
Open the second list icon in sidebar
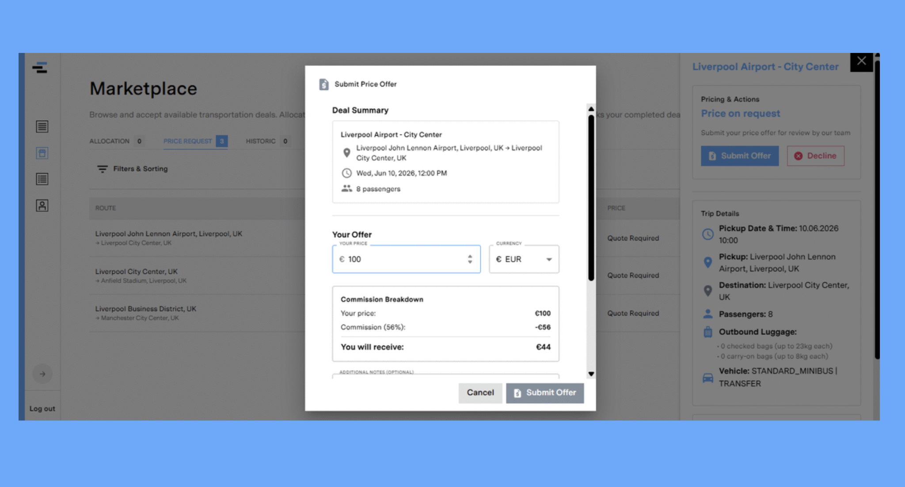pyautogui.click(x=42, y=179)
